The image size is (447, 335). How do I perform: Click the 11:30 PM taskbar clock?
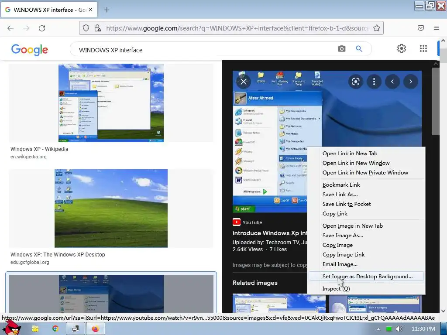[423, 329]
